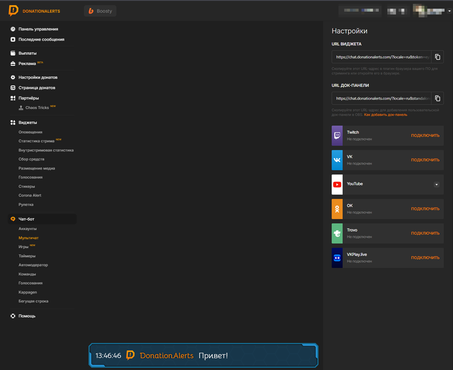Copy the dock-panel URL with copy icon
The height and width of the screenshot is (370, 453).
pyautogui.click(x=437, y=98)
